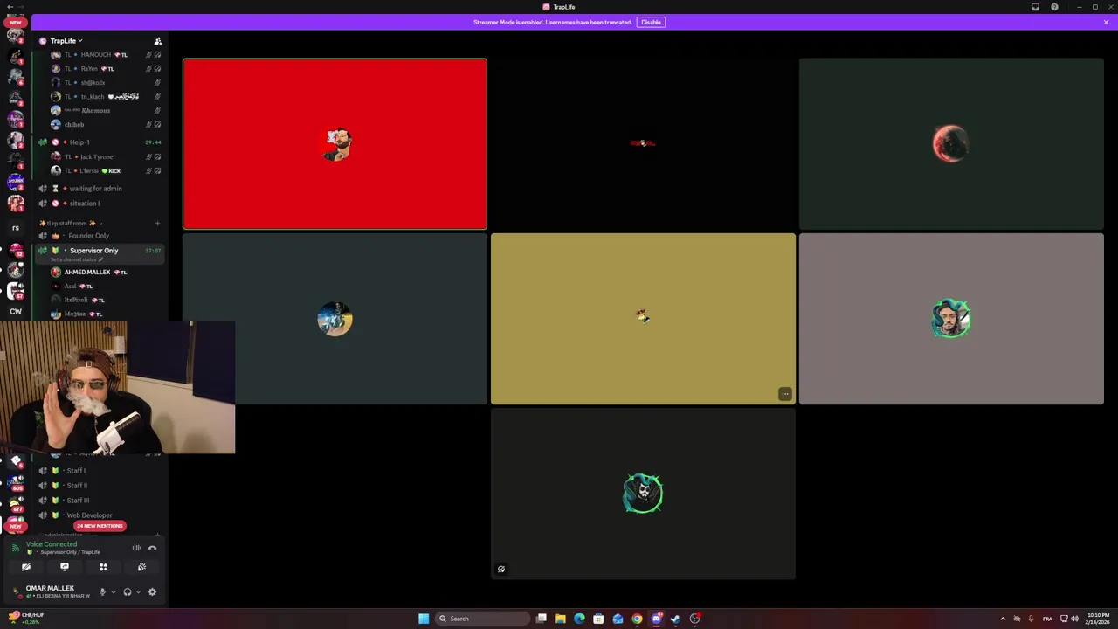Screen dimensions: 1118x629
Task: Open User Settings gear icon
Action: (152, 592)
